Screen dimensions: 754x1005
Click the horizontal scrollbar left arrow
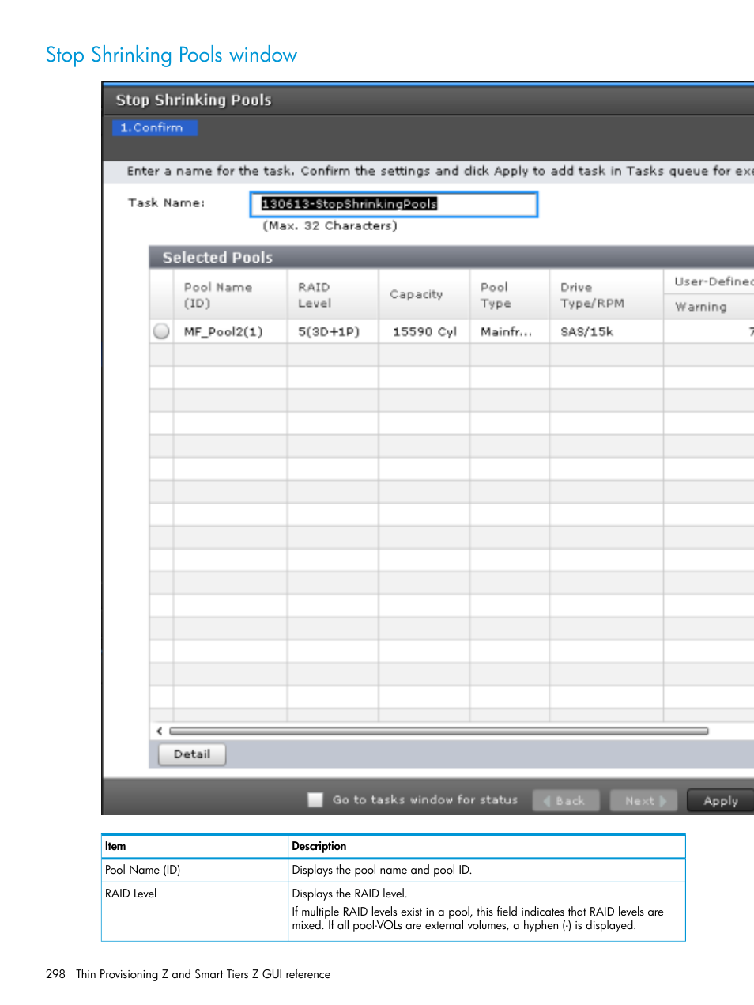coord(159,731)
